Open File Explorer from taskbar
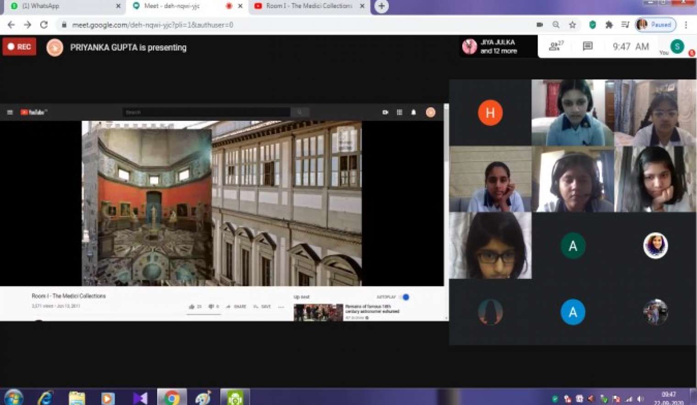 pos(77,397)
